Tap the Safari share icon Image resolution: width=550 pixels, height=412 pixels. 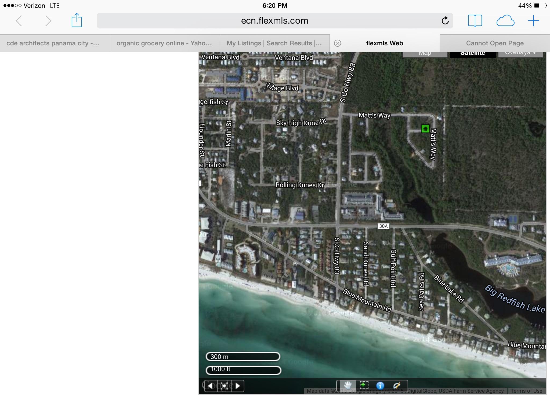[x=77, y=21]
